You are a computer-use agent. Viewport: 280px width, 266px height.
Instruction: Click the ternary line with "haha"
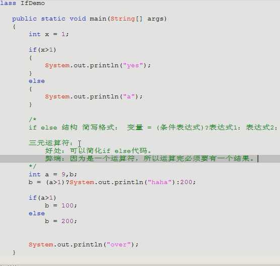point(112,182)
